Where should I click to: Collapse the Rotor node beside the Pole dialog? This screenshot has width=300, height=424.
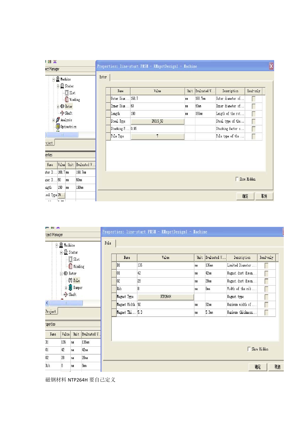(x=61, y=273)
